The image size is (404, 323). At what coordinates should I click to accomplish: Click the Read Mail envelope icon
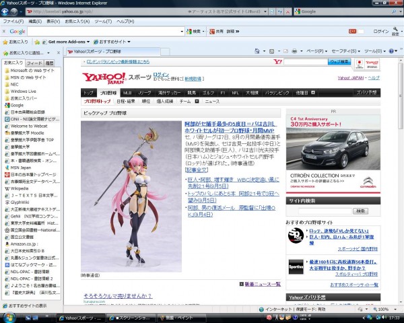(285, 51)
